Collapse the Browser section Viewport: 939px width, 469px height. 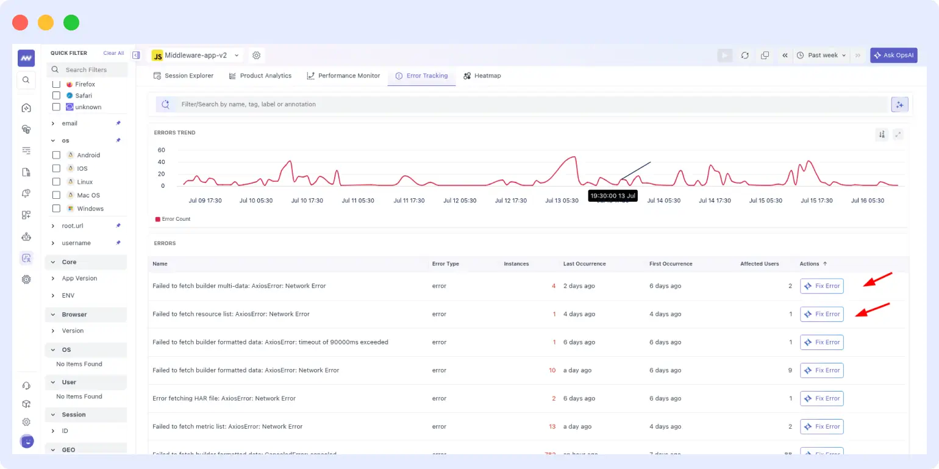pyautogui.click(x=53, y=315)
